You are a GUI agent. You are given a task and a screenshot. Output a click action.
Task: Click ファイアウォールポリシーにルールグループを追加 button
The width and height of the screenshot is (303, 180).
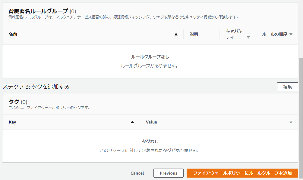(x=242, y=173)
